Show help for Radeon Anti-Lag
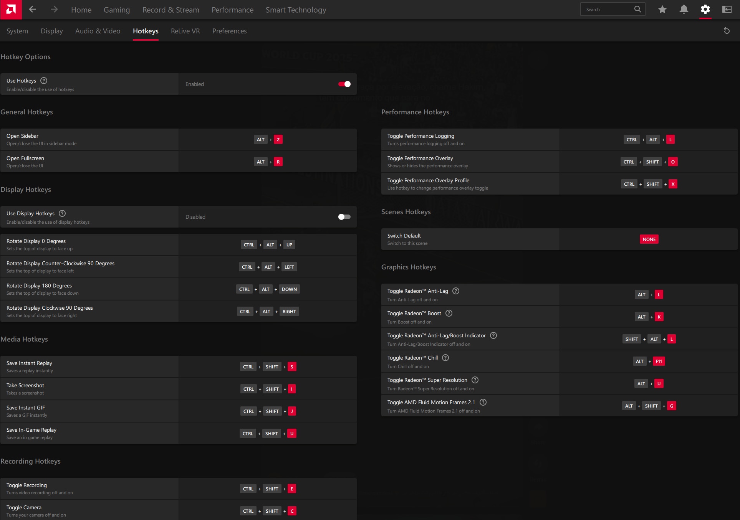 click(x=456, y=291)
